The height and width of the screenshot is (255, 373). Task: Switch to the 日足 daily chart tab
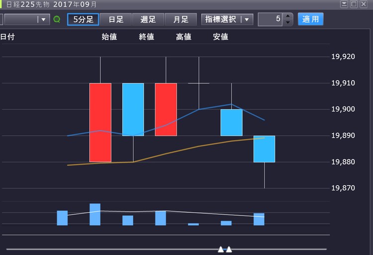pos(116,19)
